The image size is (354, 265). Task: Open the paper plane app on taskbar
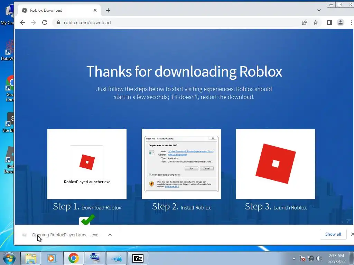[x=116, y=258]
